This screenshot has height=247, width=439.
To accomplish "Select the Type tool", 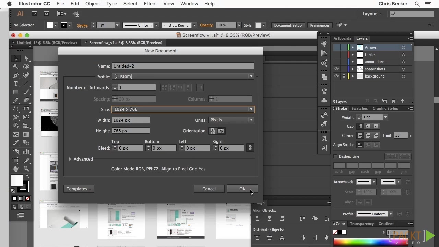I will [16, 84].
